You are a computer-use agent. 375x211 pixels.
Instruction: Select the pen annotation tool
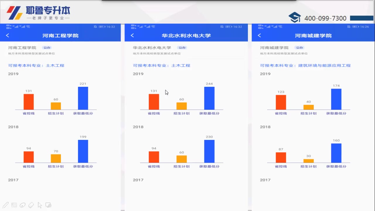5,205
